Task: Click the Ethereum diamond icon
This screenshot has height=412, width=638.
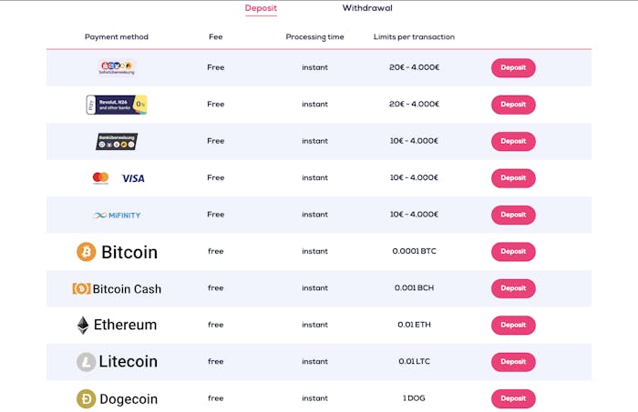Action: [x=83, y=325]
